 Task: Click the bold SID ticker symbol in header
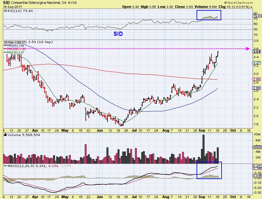(x=6, y=3)
